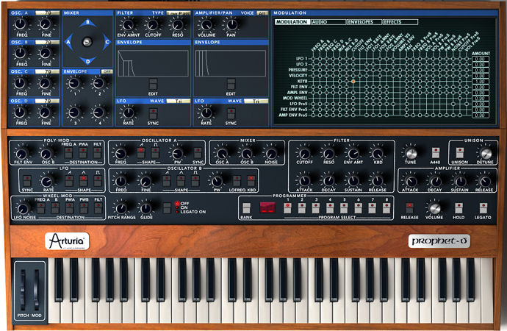Select triangle shape in LFO SHAPE section
The width and height of the screenshot is (507, 331).
point(84,180)
